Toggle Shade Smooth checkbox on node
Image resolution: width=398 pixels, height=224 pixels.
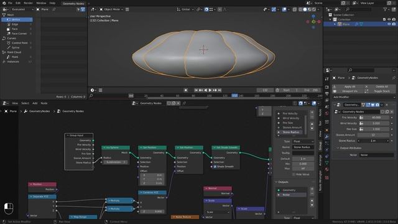215,167
